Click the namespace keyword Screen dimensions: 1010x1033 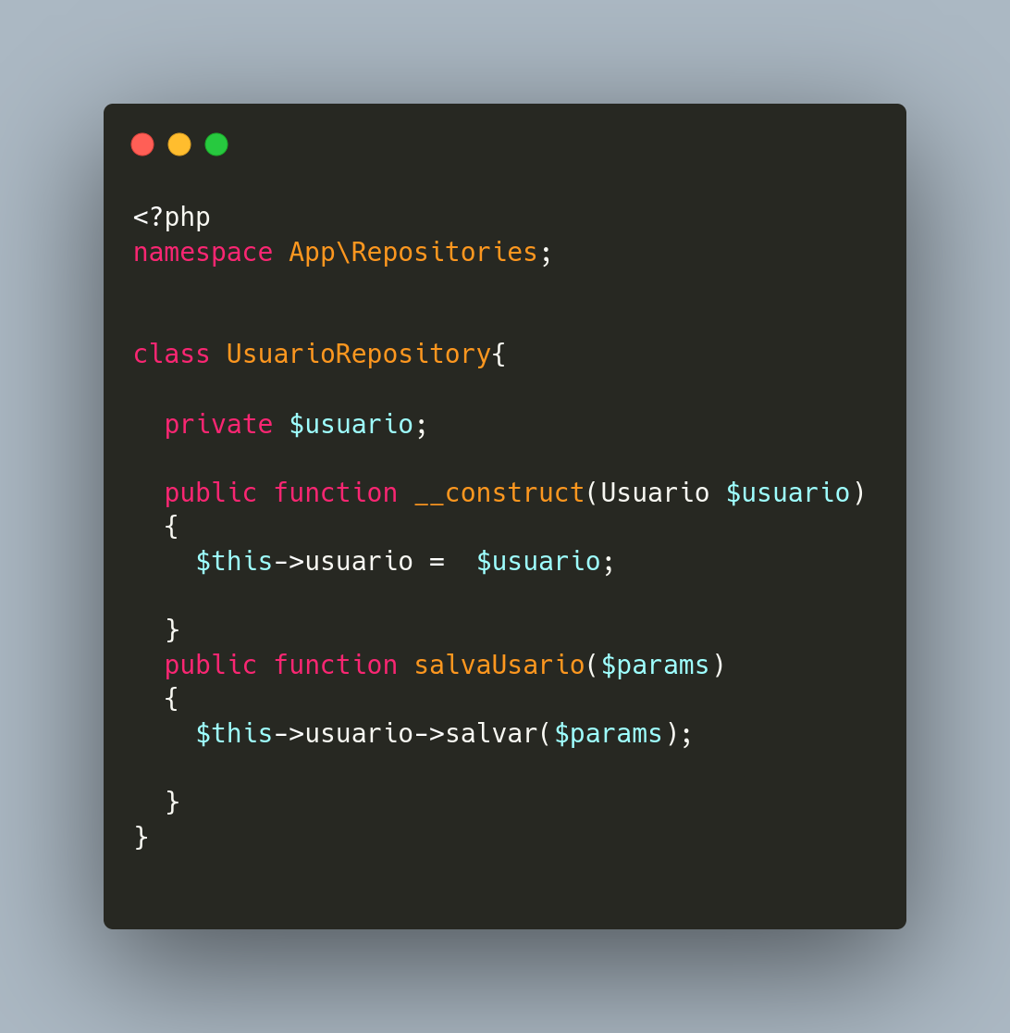tap(203, 253)
